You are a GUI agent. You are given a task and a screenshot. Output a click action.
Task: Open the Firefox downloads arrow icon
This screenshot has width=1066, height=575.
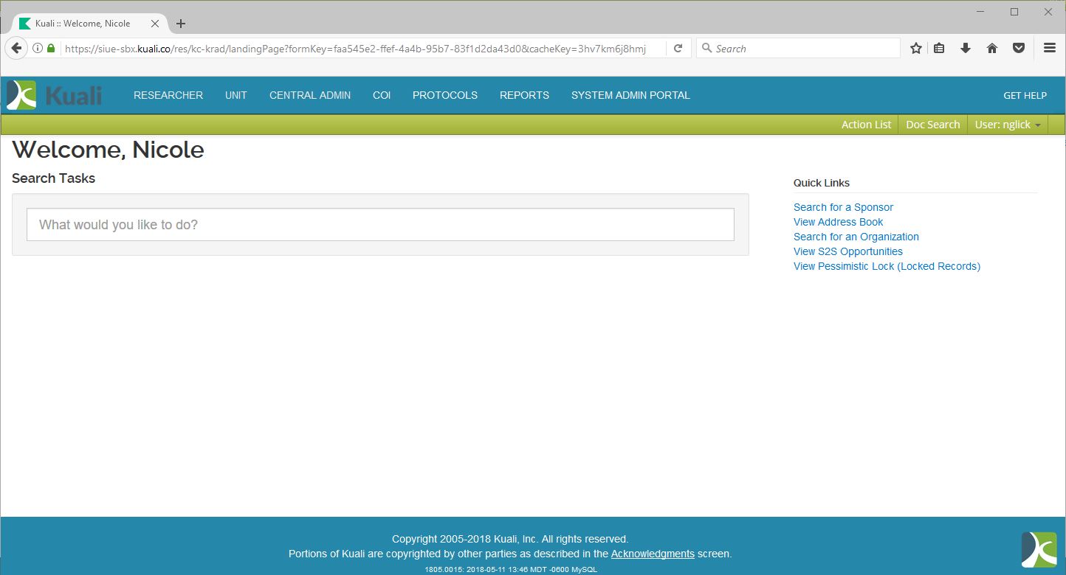[965, 49]
